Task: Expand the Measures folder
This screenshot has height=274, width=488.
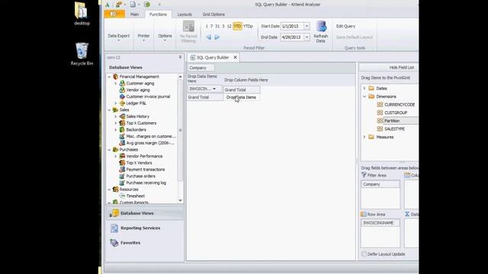Action: point(364,137)
